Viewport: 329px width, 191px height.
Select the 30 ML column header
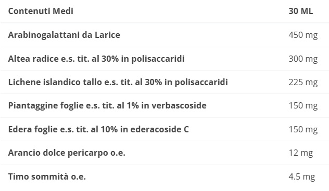tap(301, 11)
